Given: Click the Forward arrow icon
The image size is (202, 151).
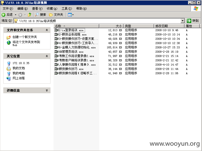Looking at the screenshot, I should click(x=20, y=15).
